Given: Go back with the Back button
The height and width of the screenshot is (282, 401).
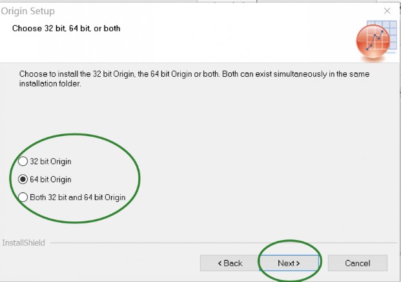Looking at the screenshot, I should tap(230, 263).
